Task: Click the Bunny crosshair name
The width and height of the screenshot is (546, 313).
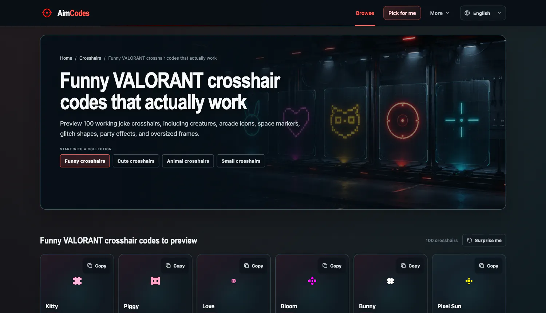Action: pos(367,306)
